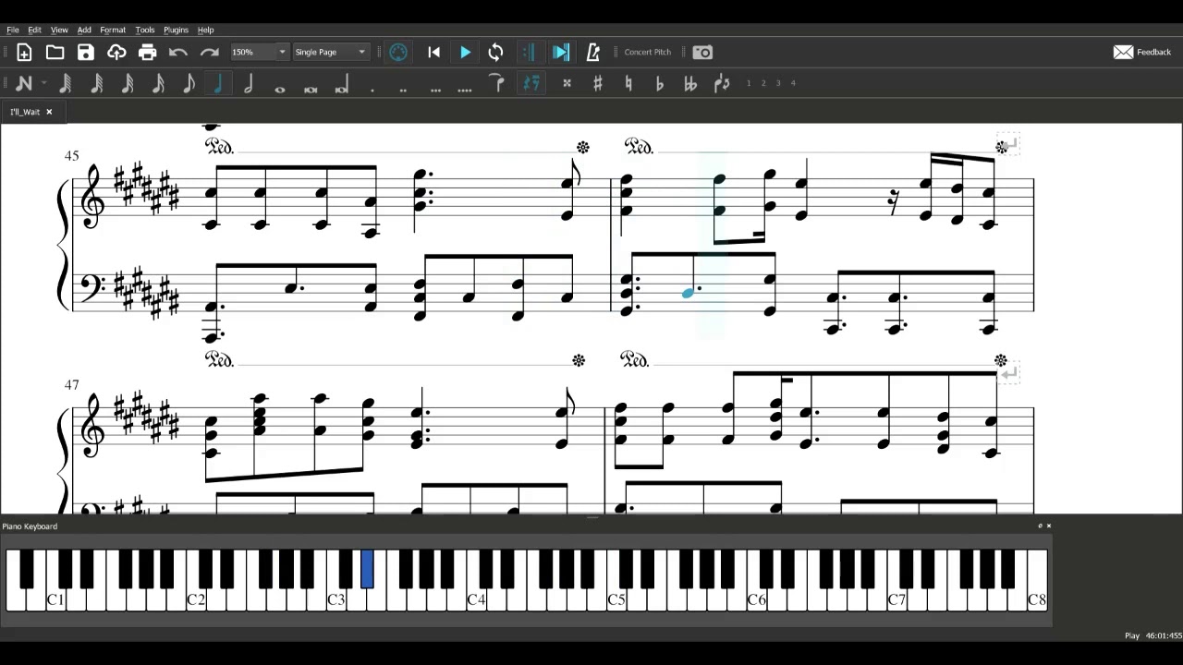Screen dimensions: 1183x665
Task: Apply natural accidental
Action: (628, 83)
